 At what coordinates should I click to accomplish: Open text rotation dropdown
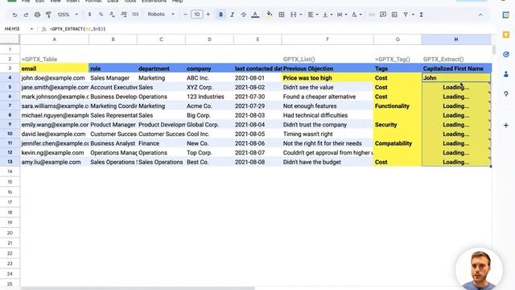356,14
